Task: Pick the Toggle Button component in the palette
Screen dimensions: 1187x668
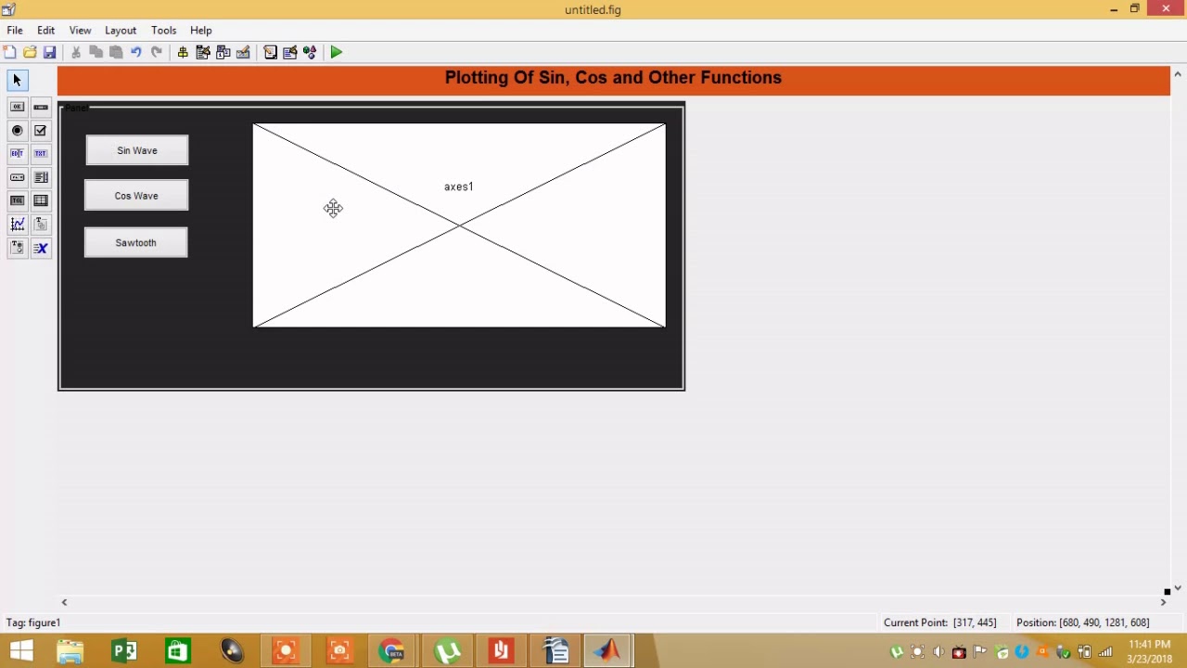Action: pyautogui.click(x=17, y=200)
